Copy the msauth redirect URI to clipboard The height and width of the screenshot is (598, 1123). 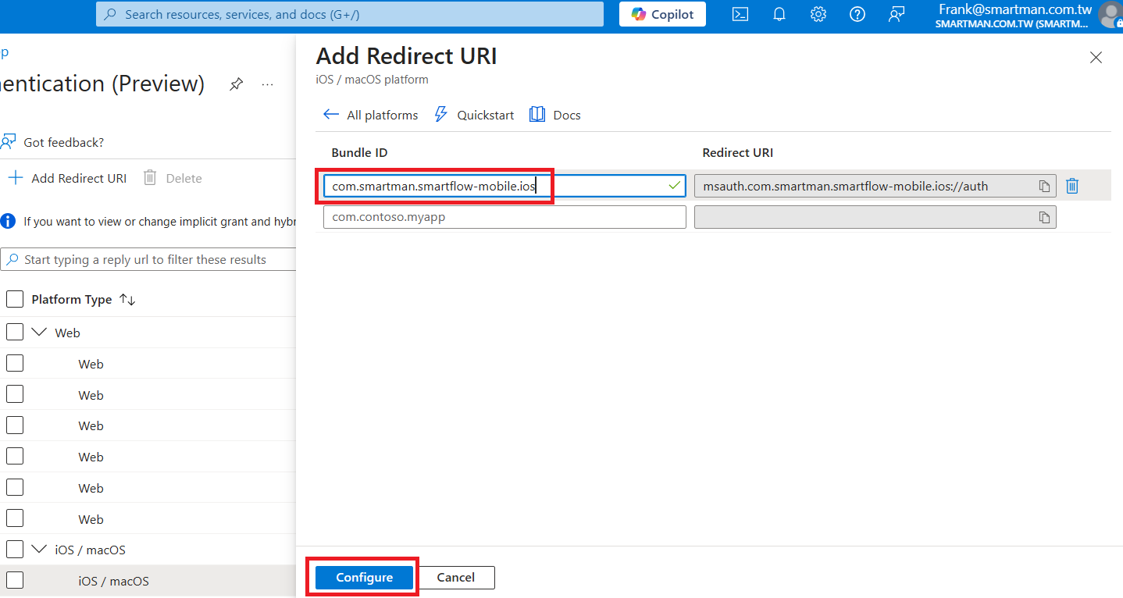(1044, 186)
